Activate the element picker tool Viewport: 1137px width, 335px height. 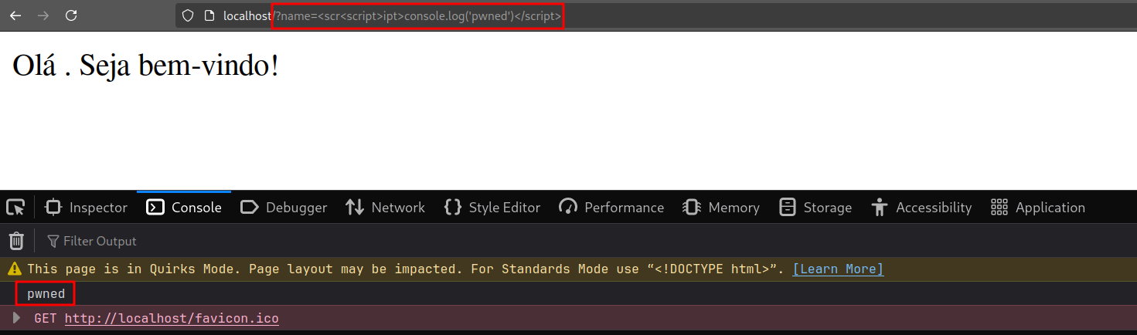point(15,208)
